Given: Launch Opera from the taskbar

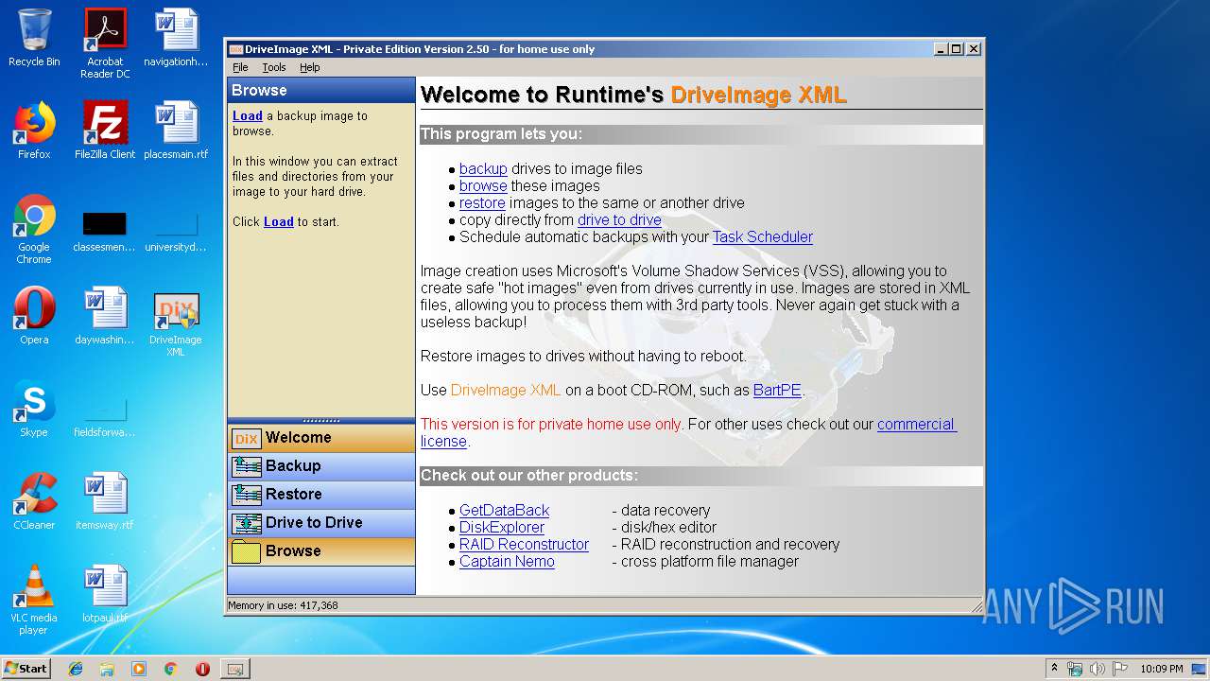Looking at the screenshot, I should [202, 669].
